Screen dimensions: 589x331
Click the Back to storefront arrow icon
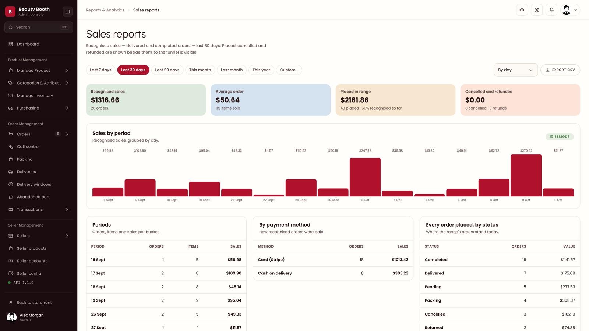[x=10, y=303]
